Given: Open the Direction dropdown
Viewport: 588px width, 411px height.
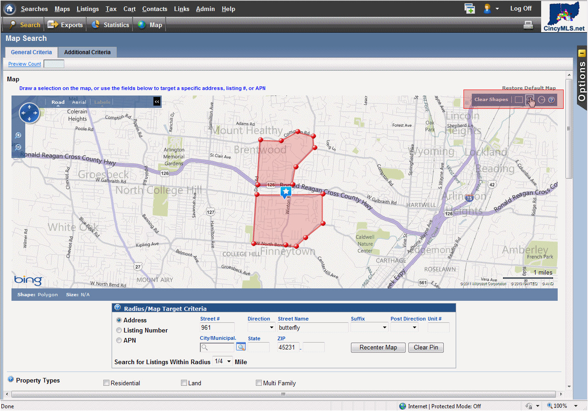Looking at the screenshot, I should (x=261, y=327).
